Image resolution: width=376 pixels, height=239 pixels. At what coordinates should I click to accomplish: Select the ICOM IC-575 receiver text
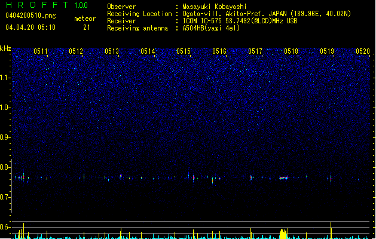[240, 21]
